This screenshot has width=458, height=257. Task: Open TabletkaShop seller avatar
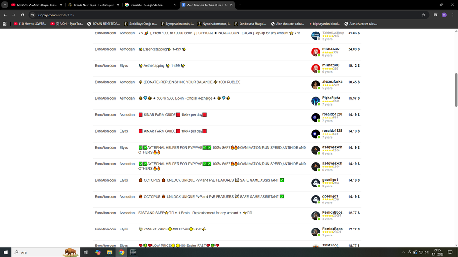(x=316, y=36)
